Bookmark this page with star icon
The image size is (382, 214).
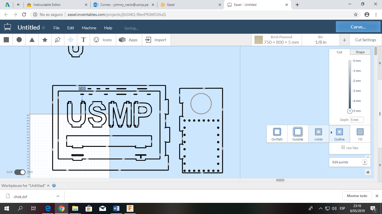[356, 14]
